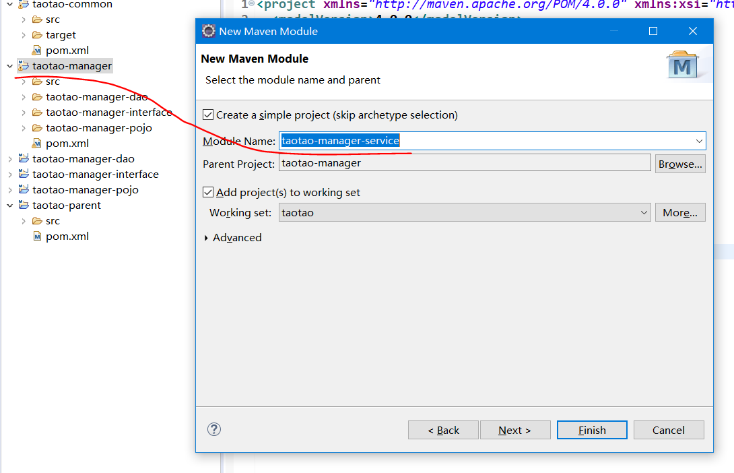Open the Working set combo box
Screen dimensions: 734x473
point(465,212)
